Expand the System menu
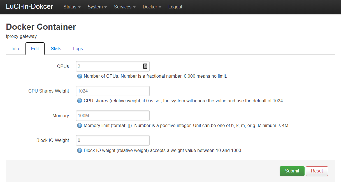 97,7
